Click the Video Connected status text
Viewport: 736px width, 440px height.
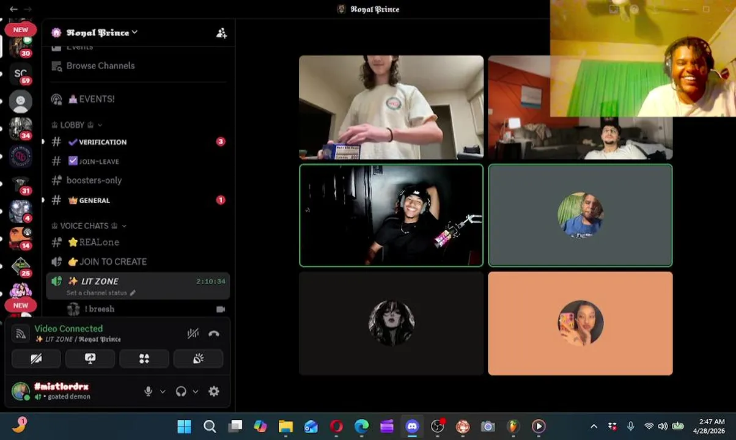[68, 329]
